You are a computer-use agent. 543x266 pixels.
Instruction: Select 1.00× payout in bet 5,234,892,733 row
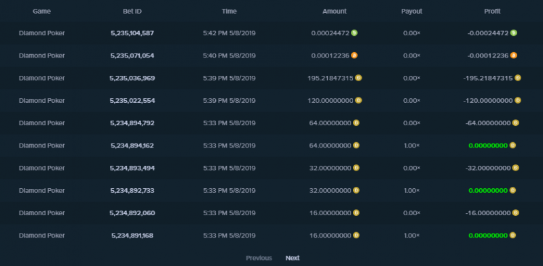point(412,190)
